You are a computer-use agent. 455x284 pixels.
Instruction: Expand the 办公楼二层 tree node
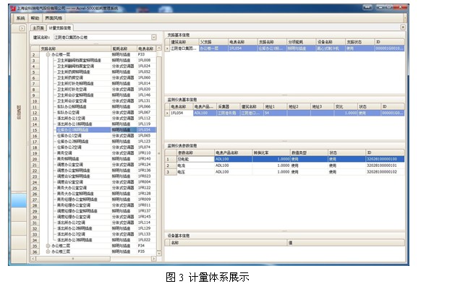(48, 246)
